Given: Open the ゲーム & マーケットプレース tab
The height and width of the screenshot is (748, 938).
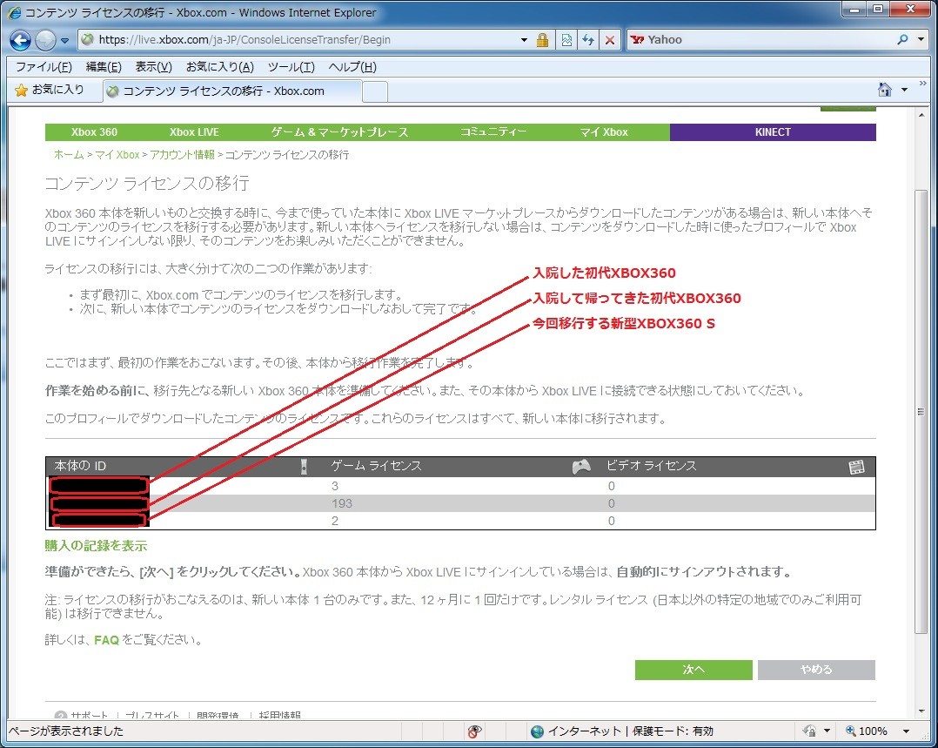Looking at the screenshot, I should (339, 132).
